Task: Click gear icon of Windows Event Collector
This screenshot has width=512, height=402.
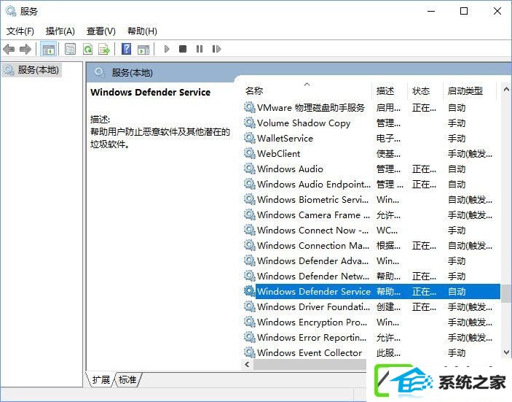Action: coord(250,352)
